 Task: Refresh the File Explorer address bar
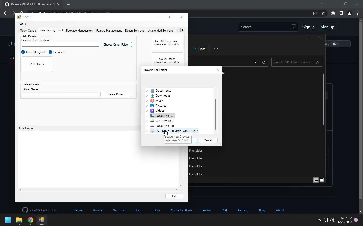pos(264,62)
